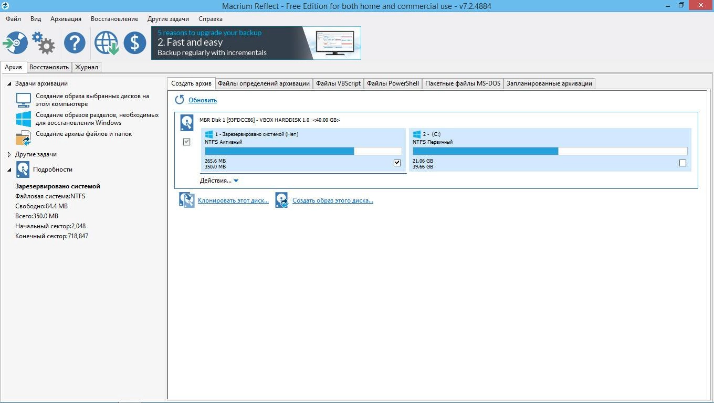Switch to the Журнал tab
The height and width of the screenshot is (403, 714).
click(86, 67)
